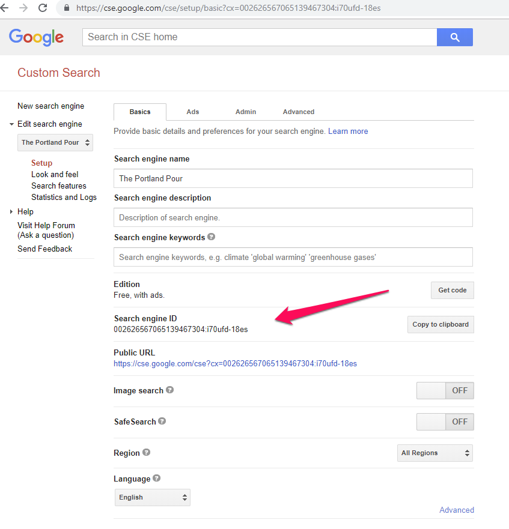Reload the page with refresh icon
509x529 pixels.
(x=43, y=8)
